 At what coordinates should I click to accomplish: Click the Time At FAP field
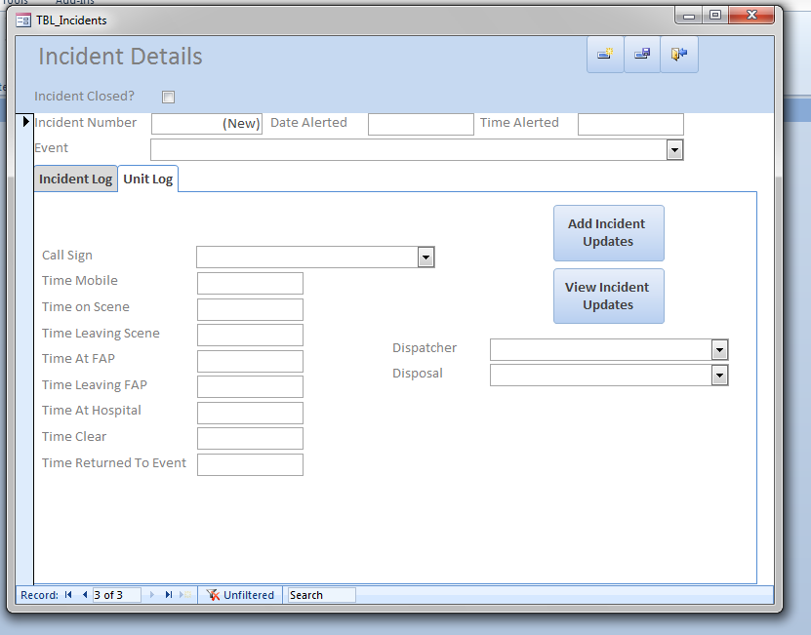tap(250, 361)
